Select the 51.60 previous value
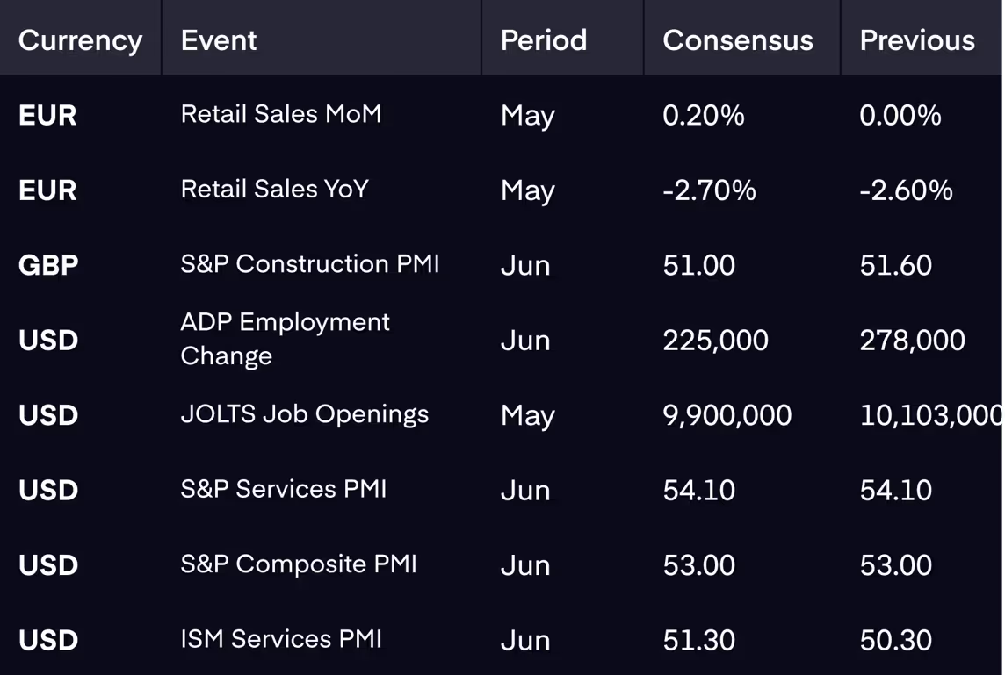The width and height of the screenshot is (1005, 675). pyautogui.click(x=895, y=265)
